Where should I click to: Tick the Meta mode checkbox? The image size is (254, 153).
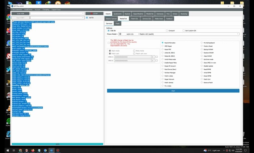134,51
